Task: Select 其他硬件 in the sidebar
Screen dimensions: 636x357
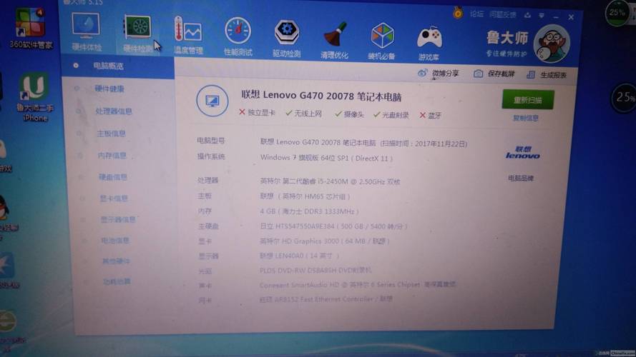Action: pos(116,261)
